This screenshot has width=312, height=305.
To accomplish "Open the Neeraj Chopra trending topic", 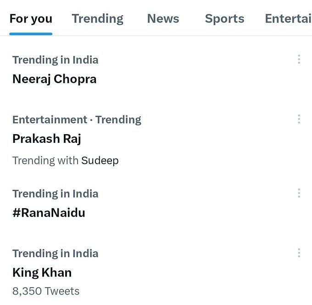I will tap(54, 79).
